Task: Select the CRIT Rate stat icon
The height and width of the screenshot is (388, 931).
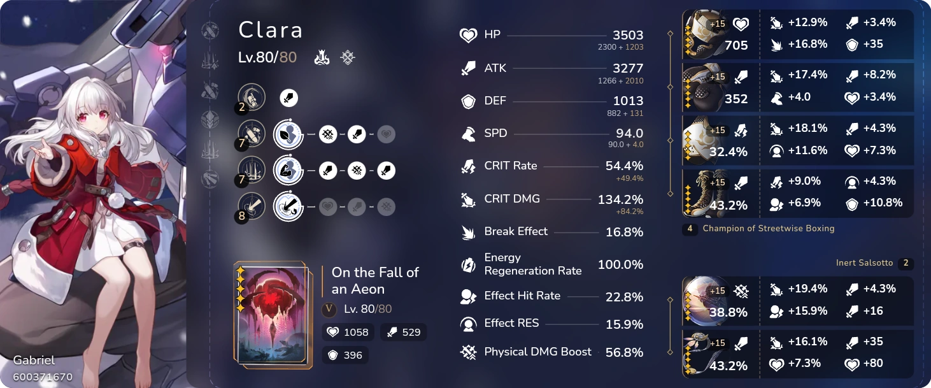Action: coord(467,165)
